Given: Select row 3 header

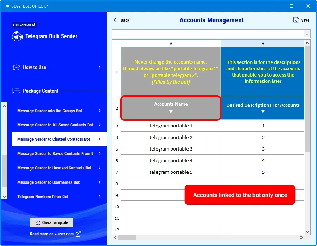Looking at the screenshot, I should coord(117,126).
